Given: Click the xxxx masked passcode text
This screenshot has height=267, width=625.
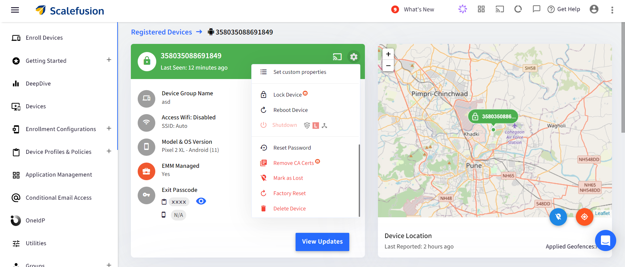Looking at the screenshot, I should tap(179, 202).
